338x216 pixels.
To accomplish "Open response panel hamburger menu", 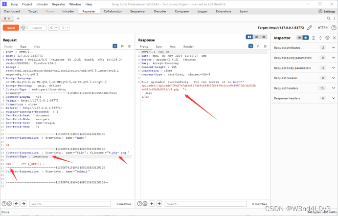I will click(x=265, y=46).
